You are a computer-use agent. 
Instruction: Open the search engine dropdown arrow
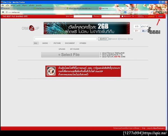(x=127, y=12)
